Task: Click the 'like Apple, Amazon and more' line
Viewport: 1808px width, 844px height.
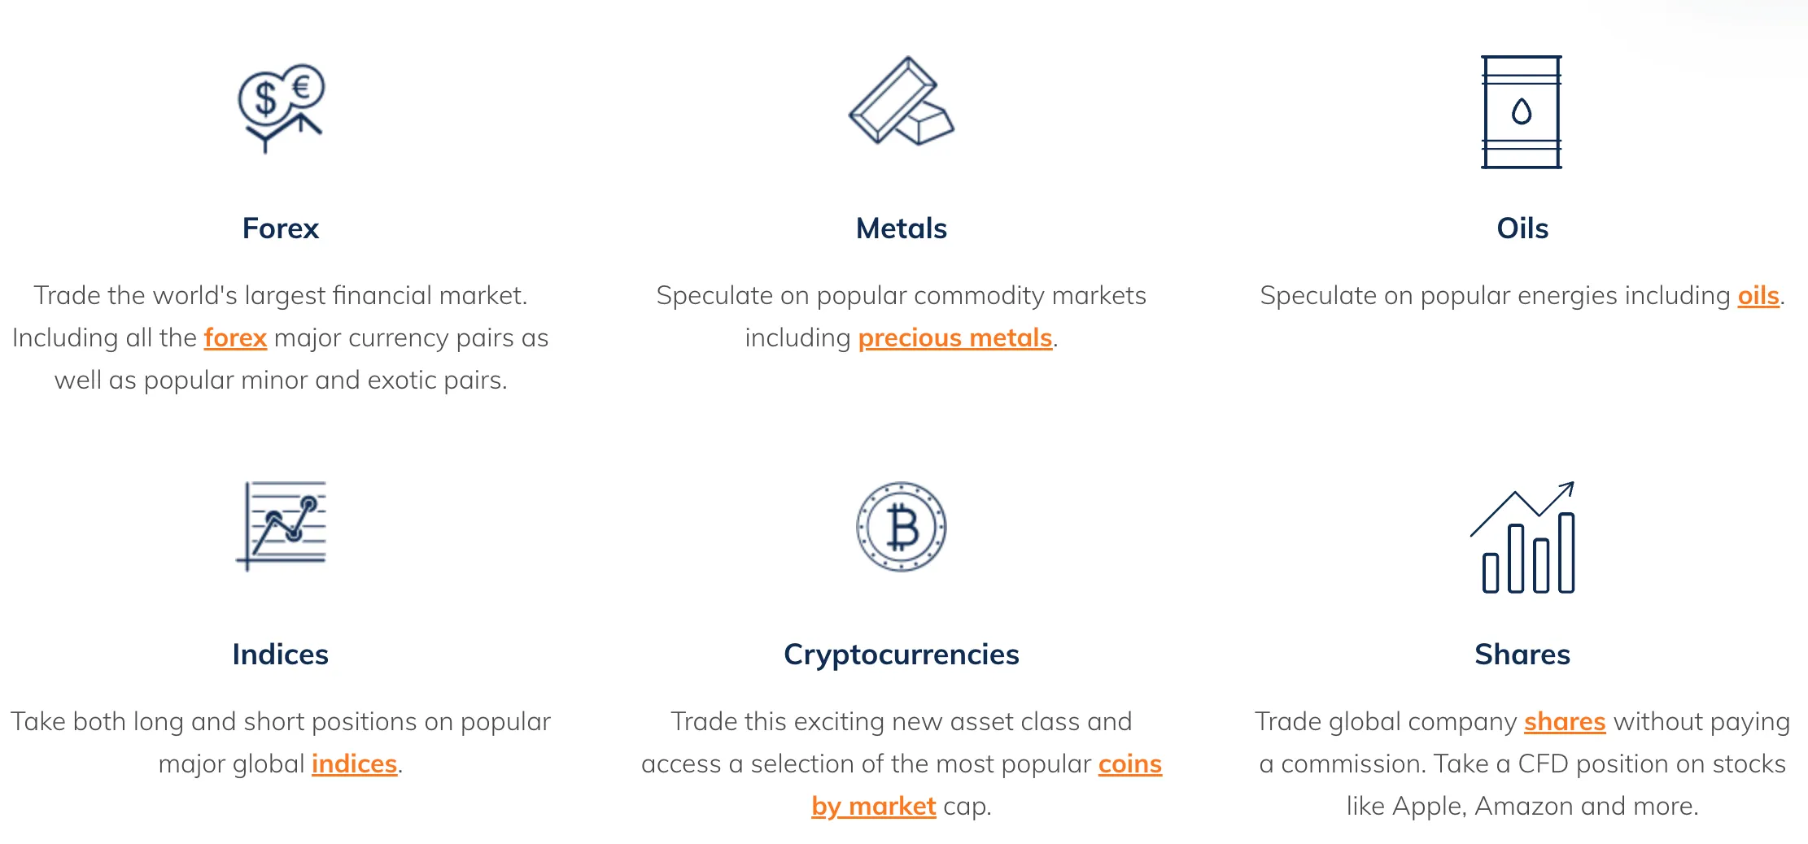Action: 1522,806
